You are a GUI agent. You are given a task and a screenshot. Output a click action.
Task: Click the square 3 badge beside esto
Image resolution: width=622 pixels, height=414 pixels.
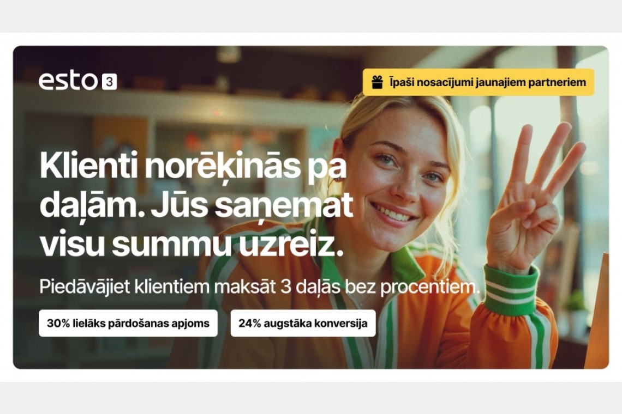(x=110, y=82)
